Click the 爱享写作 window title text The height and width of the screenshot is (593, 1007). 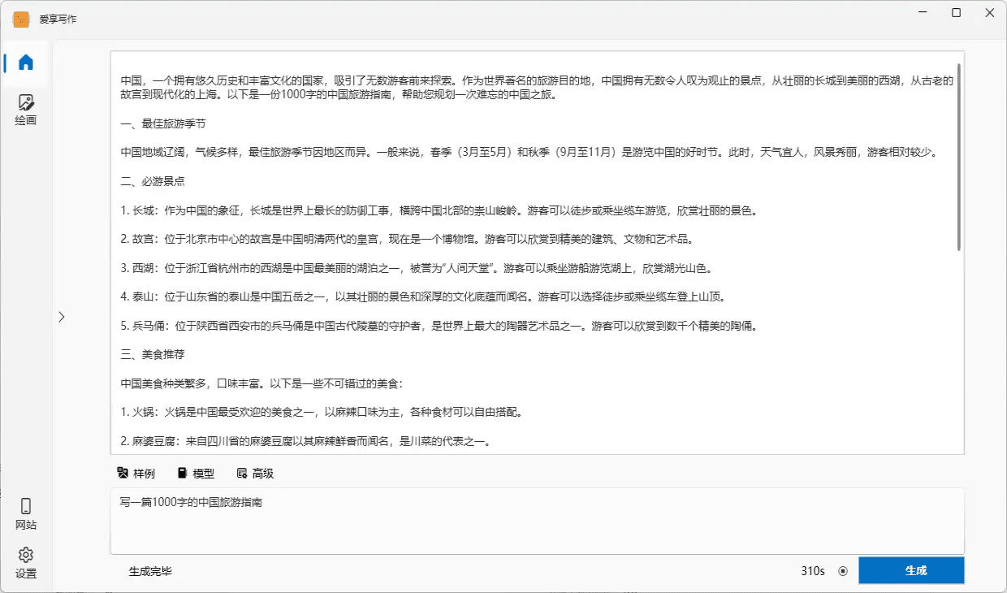[58, 19]
